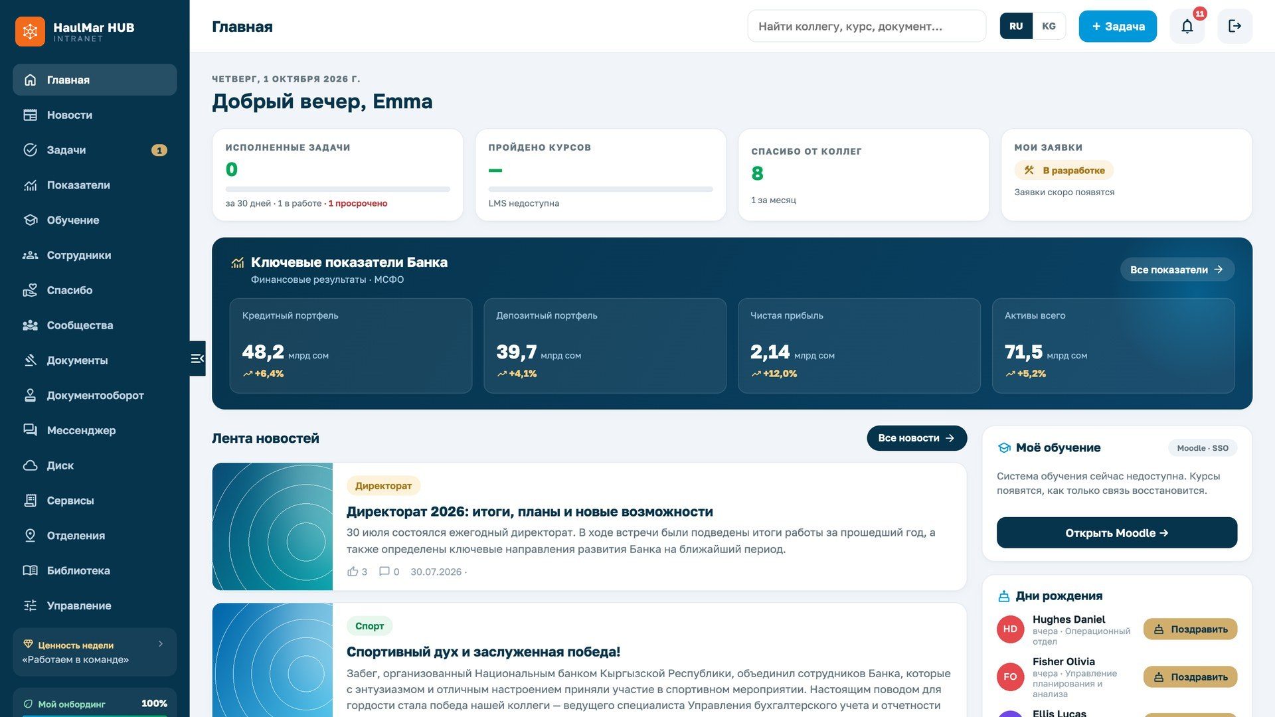The height and width of the screenshot is (717, 1275).
Task: Click the Спасибо hand icon in sidebar
Action: 30,290
